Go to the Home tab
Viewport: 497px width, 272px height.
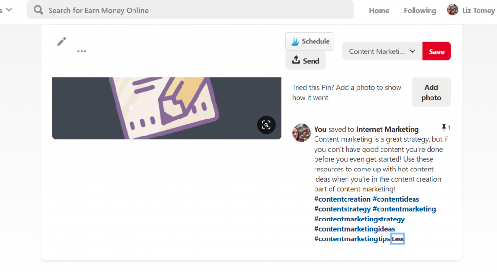[x=379, y=11]
